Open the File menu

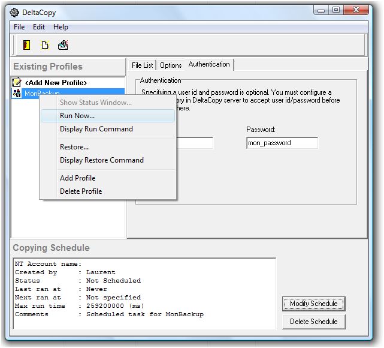click(x=19, y=27)
